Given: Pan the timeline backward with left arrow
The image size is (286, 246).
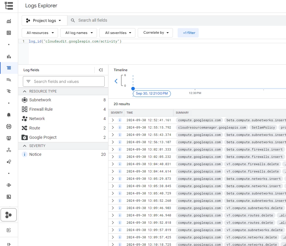Looking at the screenshot, I should click(x=116, y=81).
